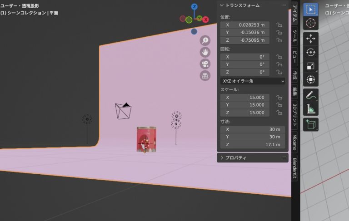Open the ツール sidebar tab
Viewport: 349px width, 221px height.
pos(294,35)
